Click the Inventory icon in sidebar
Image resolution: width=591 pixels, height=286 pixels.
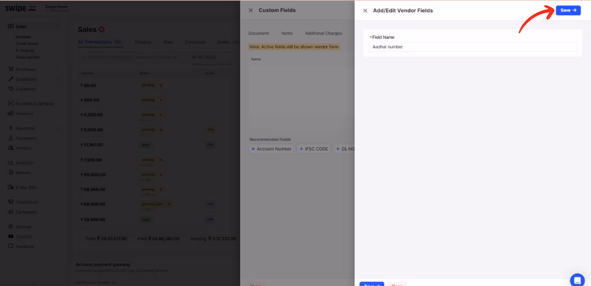coord(11,113)
